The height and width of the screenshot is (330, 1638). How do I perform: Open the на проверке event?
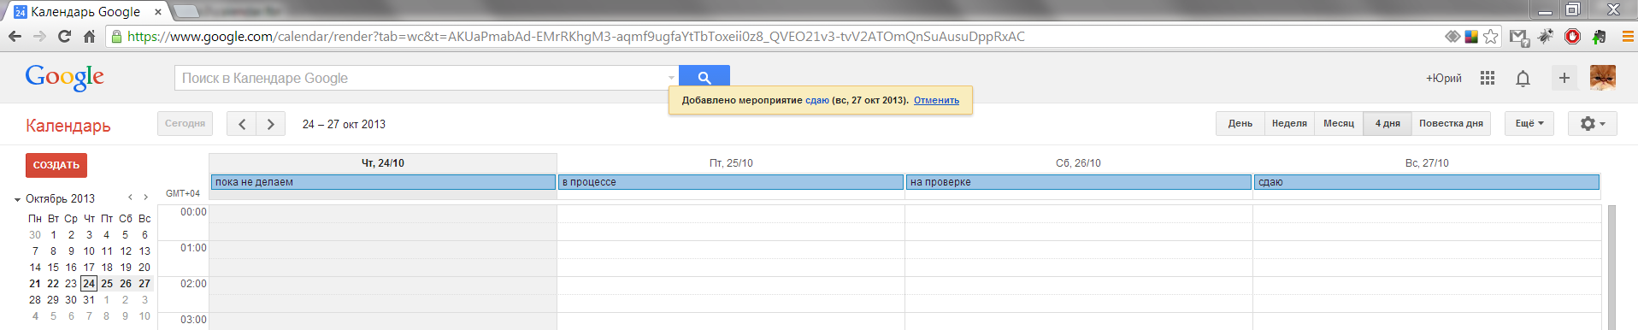click(x=1079, y=182)
